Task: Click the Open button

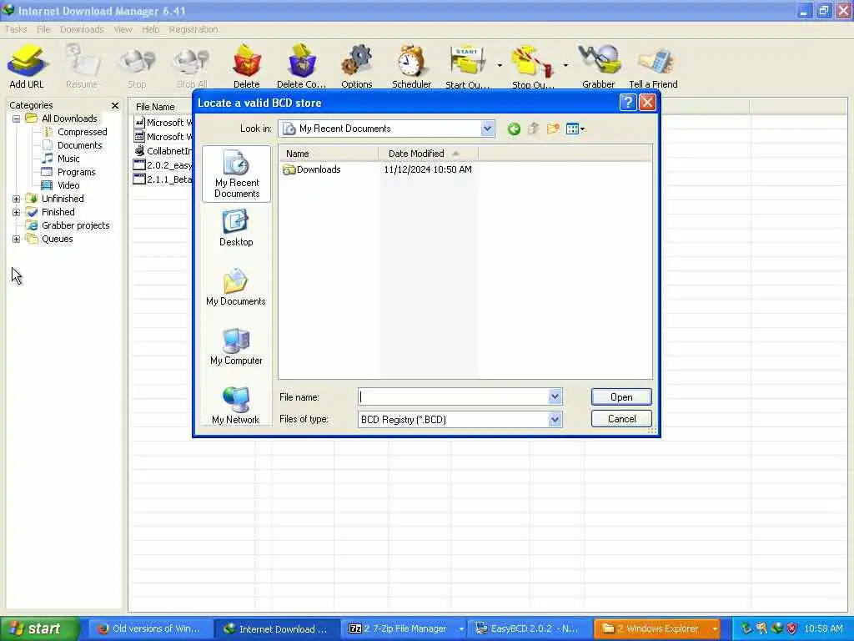Action: click(621, 396)
